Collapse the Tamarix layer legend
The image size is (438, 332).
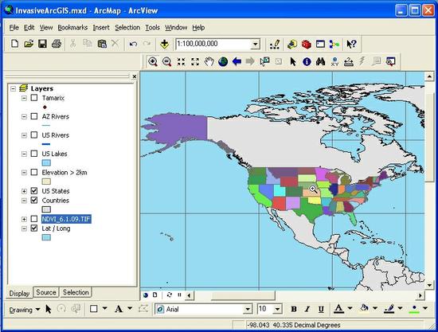click(x=24, y=98)
